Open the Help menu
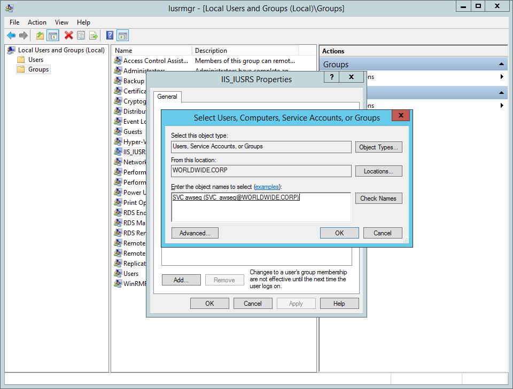513x389 pixels. tap(83, 22)
